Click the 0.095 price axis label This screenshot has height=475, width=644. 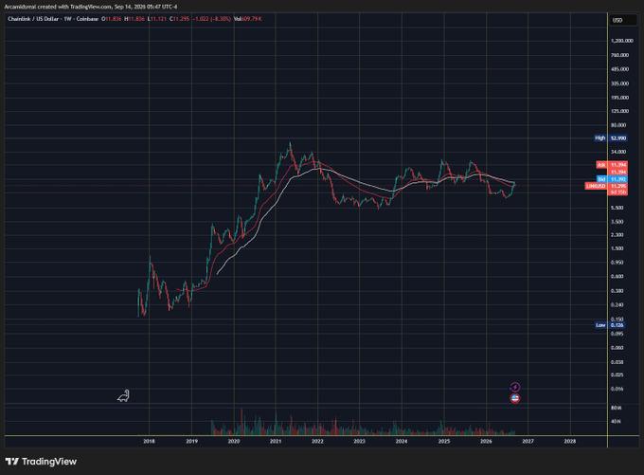[617, 334]
